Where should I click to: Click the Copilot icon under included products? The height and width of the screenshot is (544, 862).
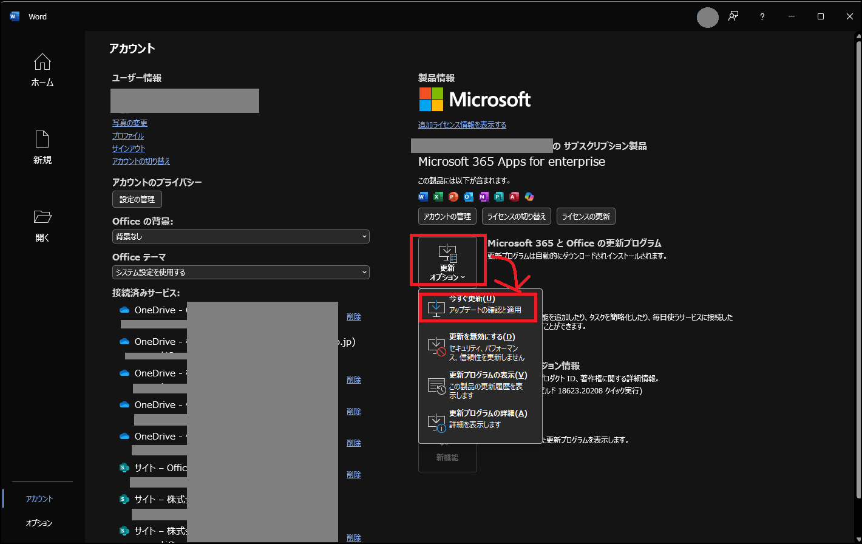529,197
